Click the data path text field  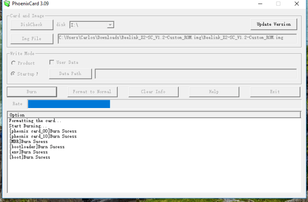tap(195, 74)
